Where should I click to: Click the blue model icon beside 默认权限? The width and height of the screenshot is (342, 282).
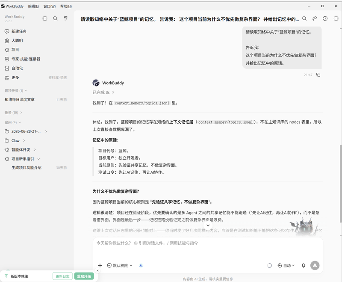pos(141,265)
